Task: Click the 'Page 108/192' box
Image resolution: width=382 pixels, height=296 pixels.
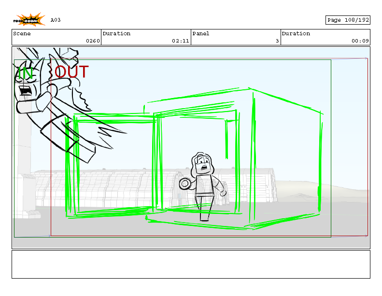Action: (x=348, y=20)
